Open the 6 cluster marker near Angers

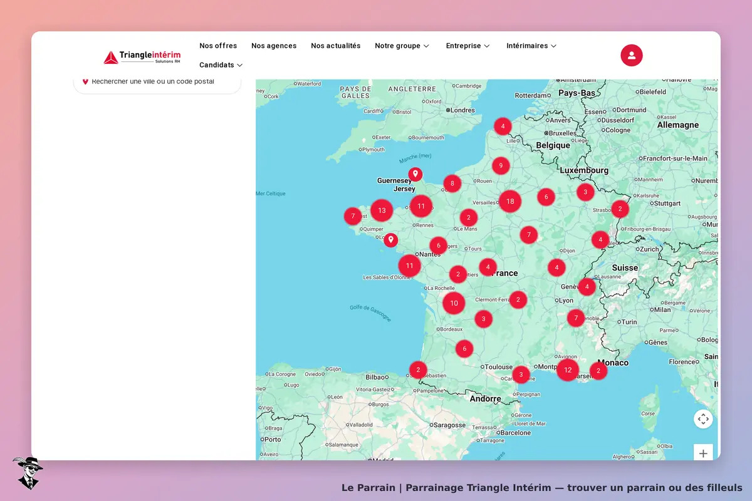coord(439,245)
